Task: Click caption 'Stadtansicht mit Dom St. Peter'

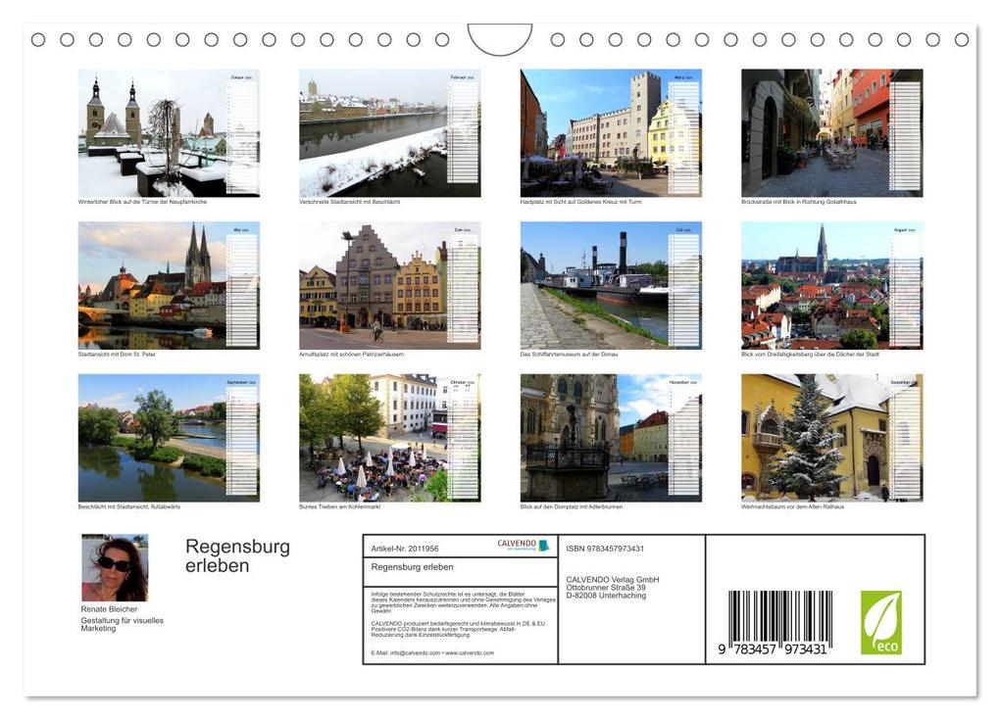Action: (x=117, y=355)
